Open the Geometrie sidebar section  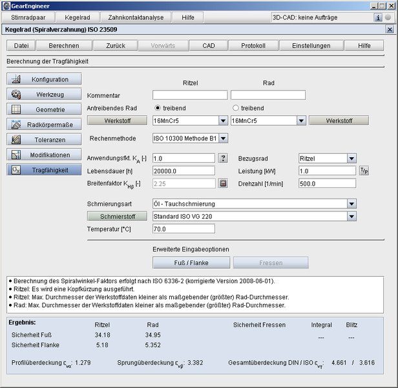pyautogui.click(x=44, y=109)
